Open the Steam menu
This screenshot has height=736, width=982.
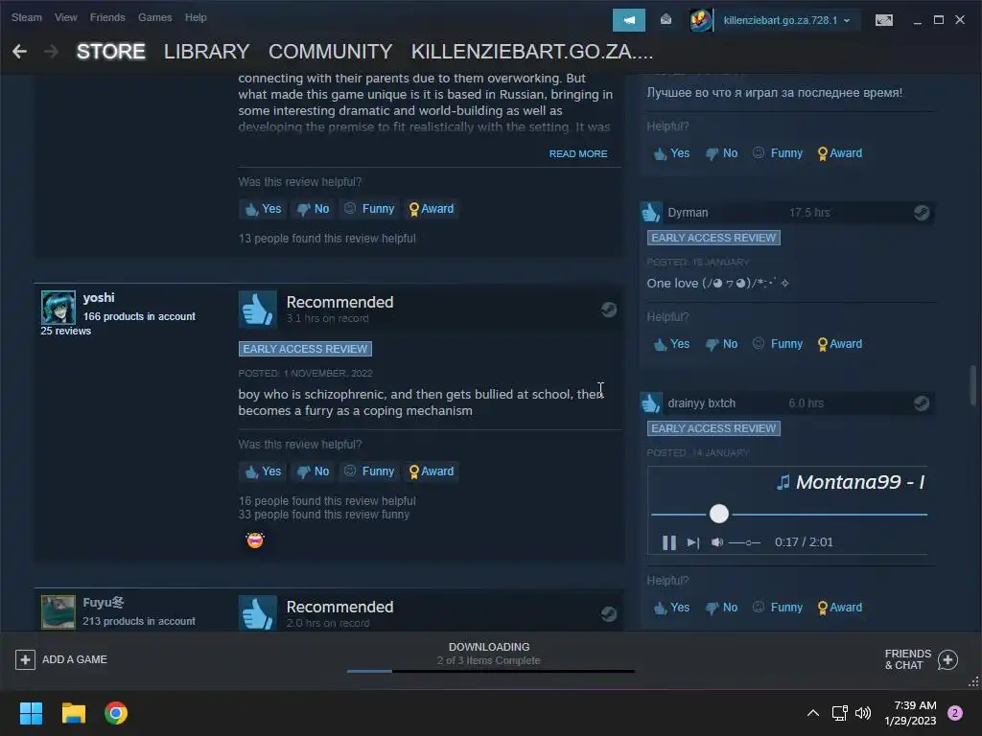(x=26, y=17)
